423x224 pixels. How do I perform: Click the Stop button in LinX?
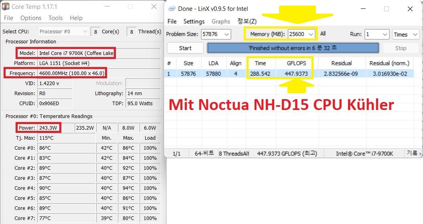pos(401,48)
